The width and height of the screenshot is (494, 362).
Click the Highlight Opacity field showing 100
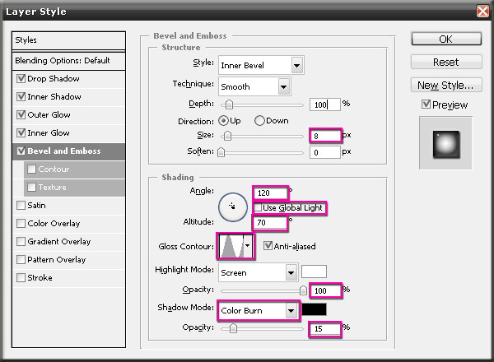pyautogui.click(x=326, y=290)
